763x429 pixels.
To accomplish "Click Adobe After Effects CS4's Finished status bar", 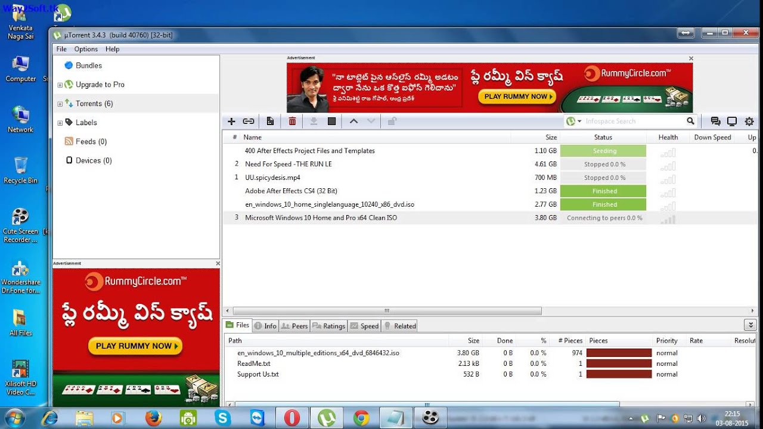I will click(603, 191).
